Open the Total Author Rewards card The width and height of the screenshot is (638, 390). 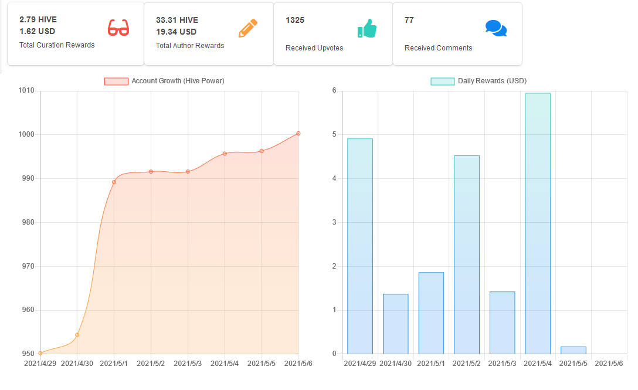click(209, 33)
